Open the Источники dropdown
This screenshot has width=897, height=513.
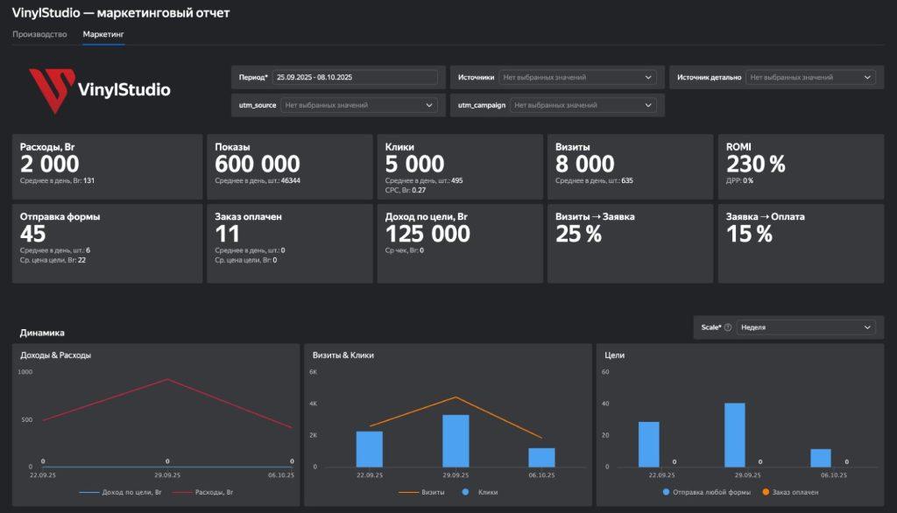(x=578, y=77)
